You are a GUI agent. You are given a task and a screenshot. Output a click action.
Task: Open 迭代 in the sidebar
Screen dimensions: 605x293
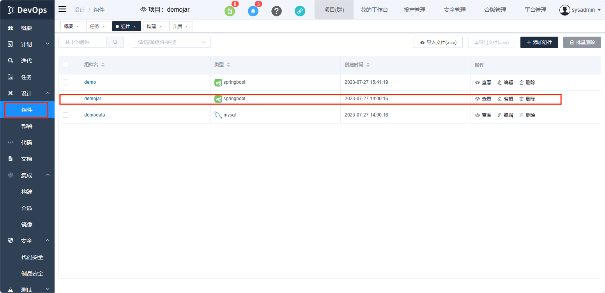[x=27, y=61]
